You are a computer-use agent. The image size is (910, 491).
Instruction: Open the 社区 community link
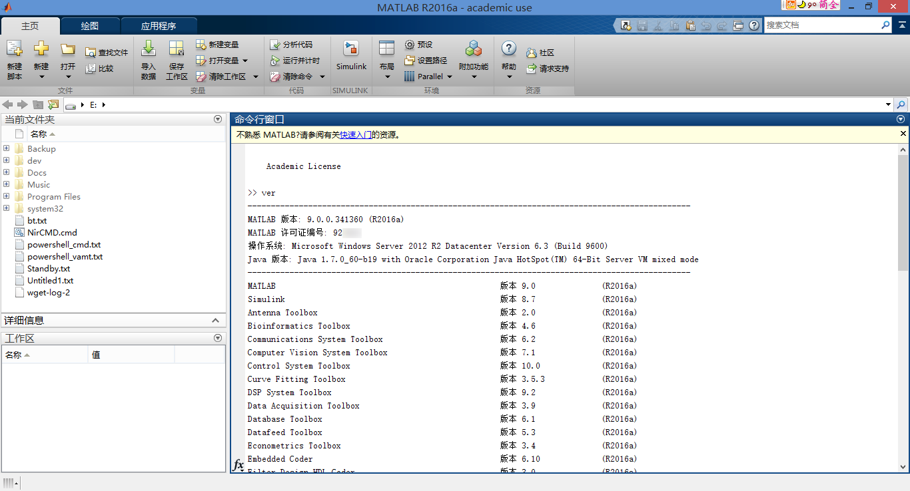coord(540,53)
